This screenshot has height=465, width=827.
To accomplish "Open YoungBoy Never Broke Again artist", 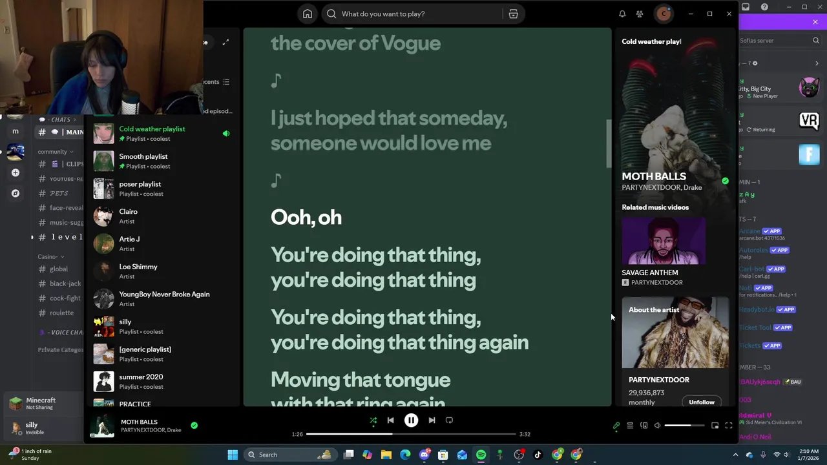I will (x=162, y=299).
